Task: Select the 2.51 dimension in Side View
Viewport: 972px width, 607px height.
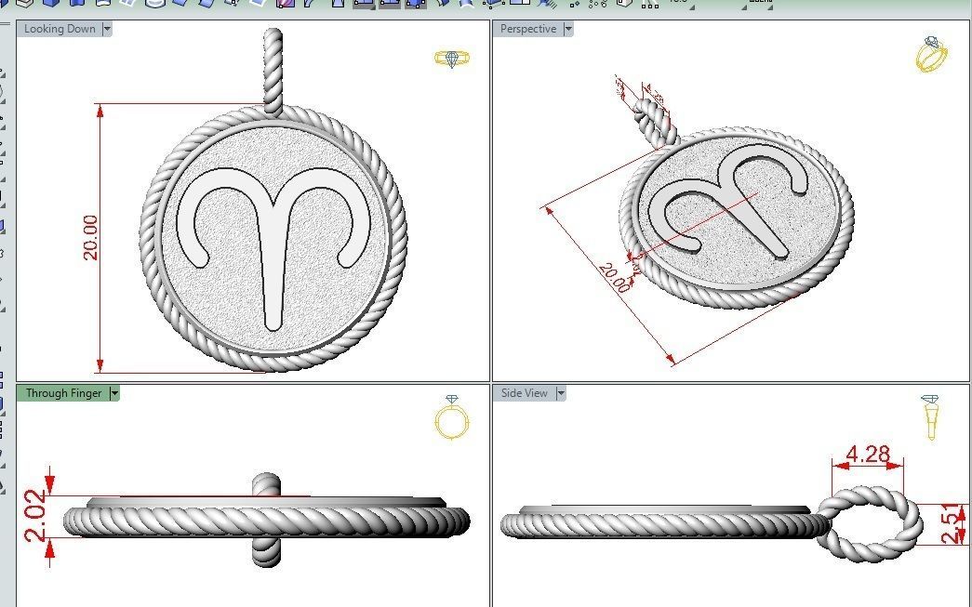Action: (x=952, y=524)
